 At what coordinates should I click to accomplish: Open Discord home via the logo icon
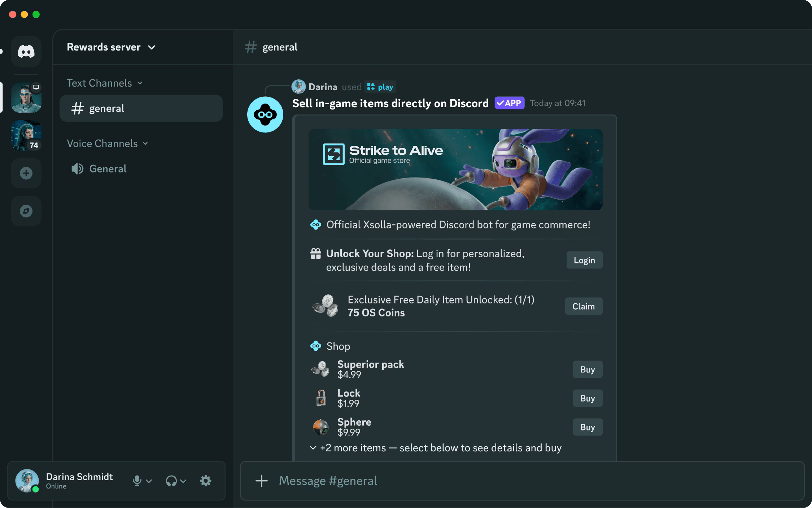coord(26,51)
